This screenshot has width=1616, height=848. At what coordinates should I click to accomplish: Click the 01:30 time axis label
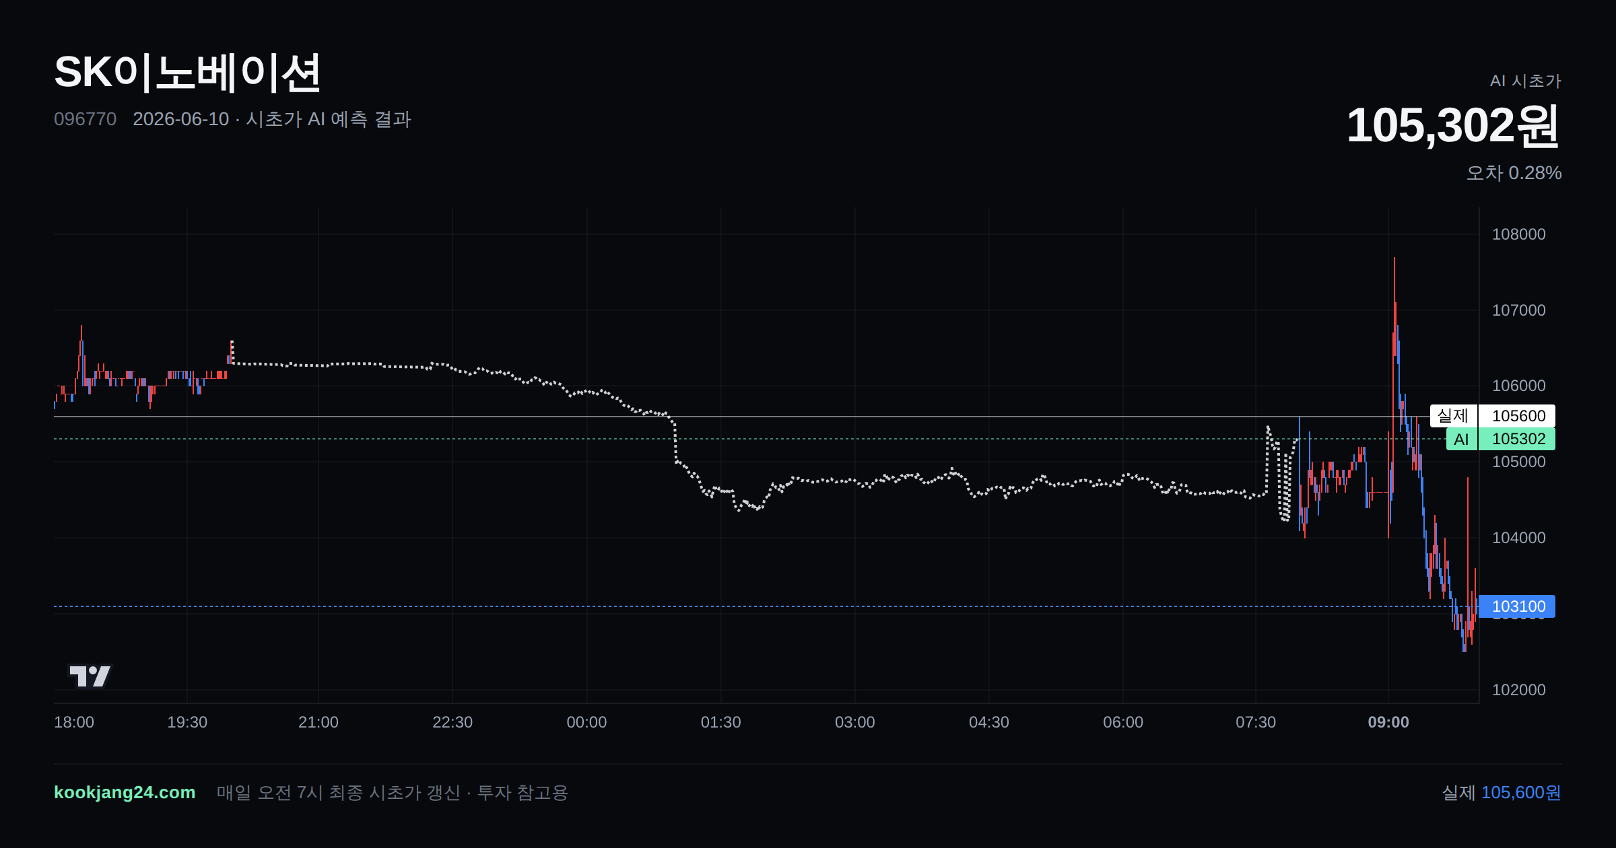(720, 722)
